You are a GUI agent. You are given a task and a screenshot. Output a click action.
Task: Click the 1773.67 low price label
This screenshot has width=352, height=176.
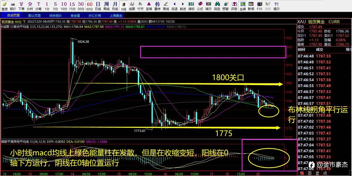140,131
